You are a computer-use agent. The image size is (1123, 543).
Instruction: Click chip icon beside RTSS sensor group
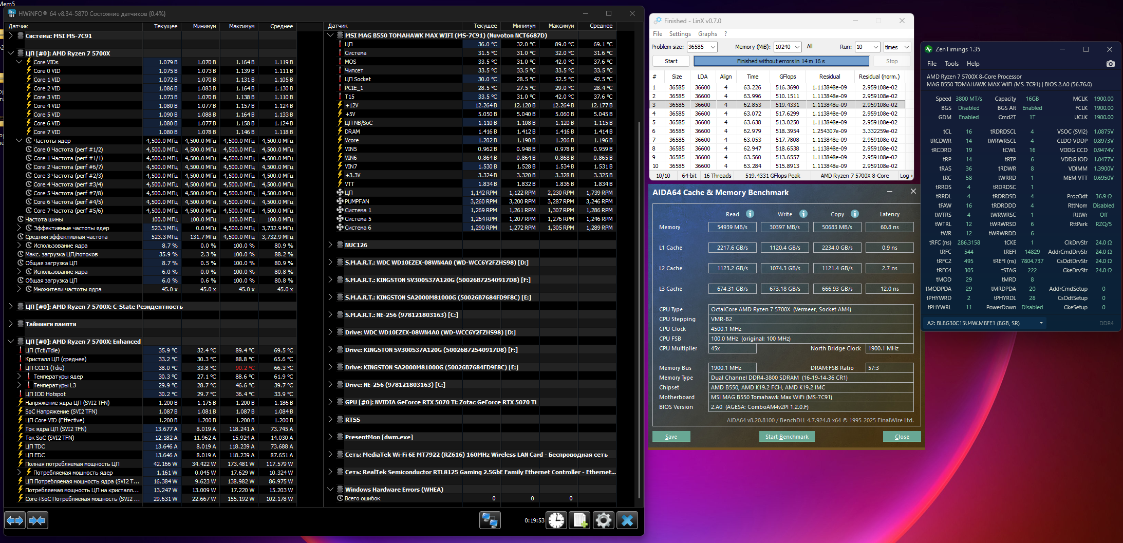point(340,420)
